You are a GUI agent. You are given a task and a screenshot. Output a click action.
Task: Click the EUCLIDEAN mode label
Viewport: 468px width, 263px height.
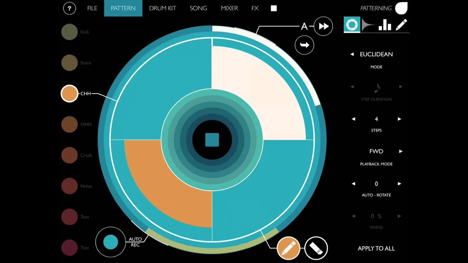coord(376,54)
